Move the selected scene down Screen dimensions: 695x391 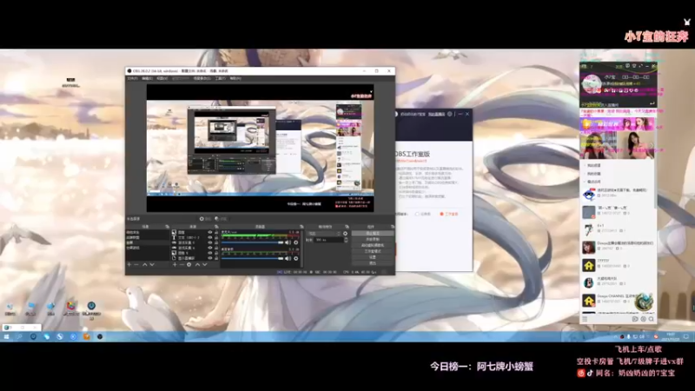point(152,265)
